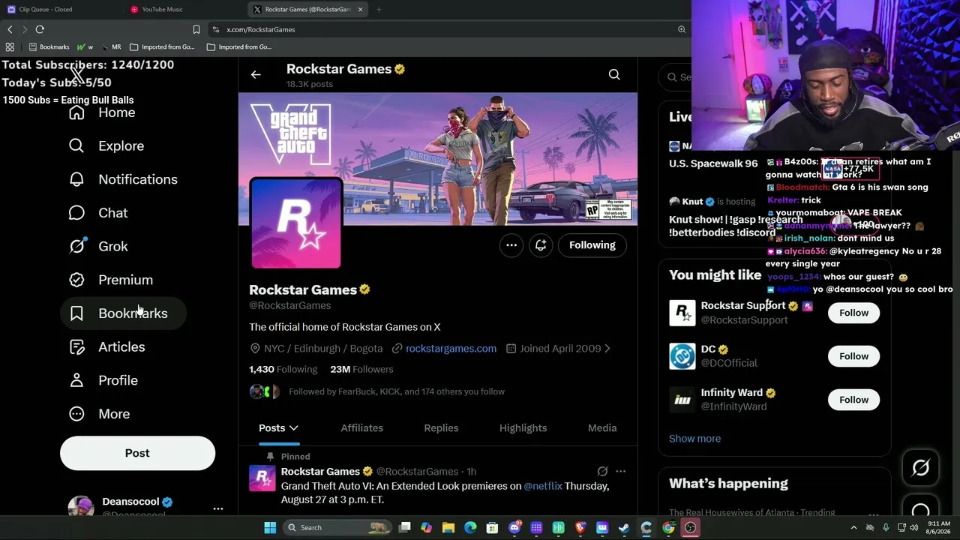Image resolution: width=960 pixels, height=540 pixels.
Task: Toggle the Following button for Rockstar Games
Action: 592,245
